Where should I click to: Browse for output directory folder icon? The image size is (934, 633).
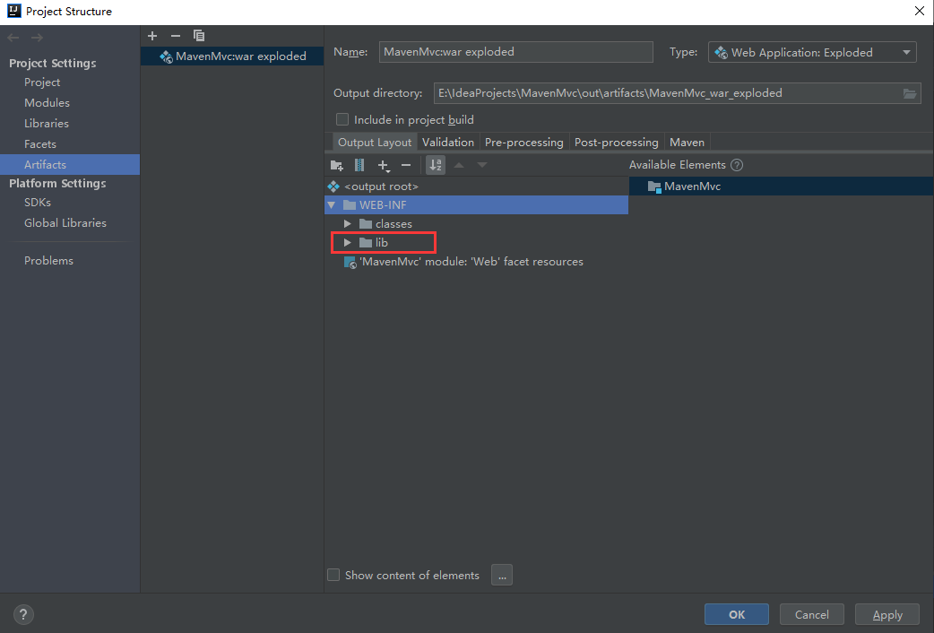[910, 93]
